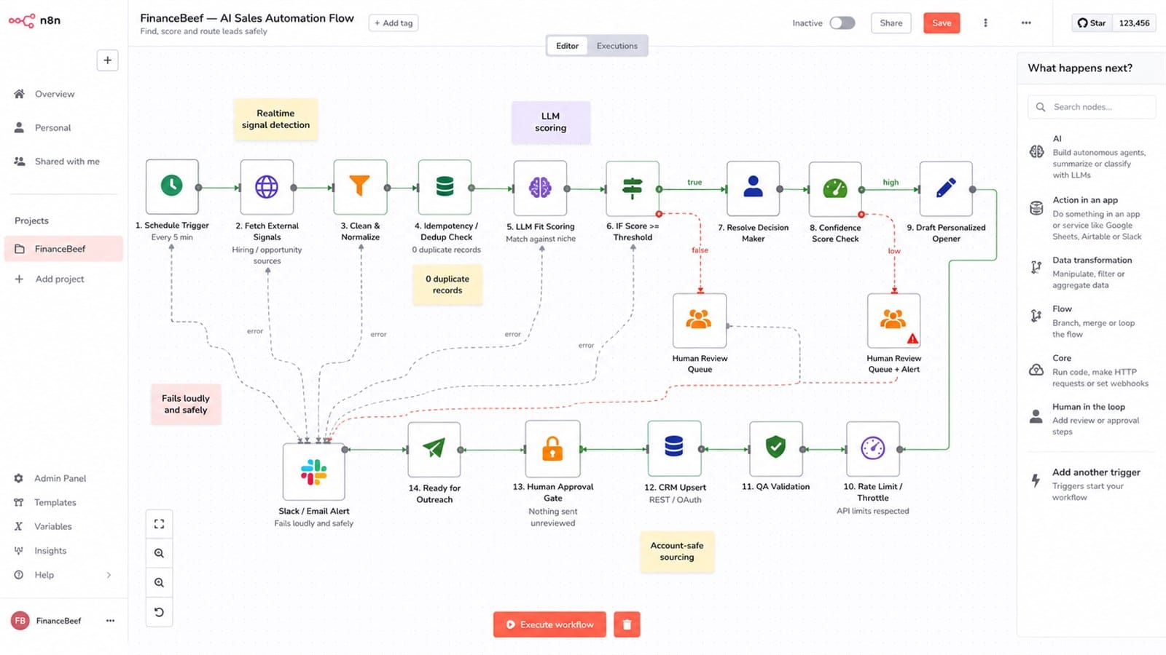Click the plus button in the sidebar
Image resolution: width=1166 pixels, height=655 pixels.
pyautogui.click(x=107, y=60)
